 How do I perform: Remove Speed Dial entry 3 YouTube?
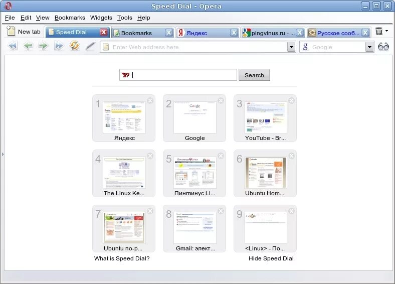[x=291, y=101]
